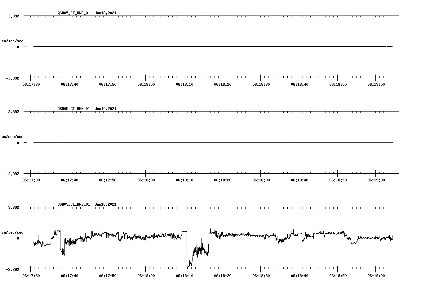
Task: Select 06:18:00 time label under HNN plot
Action: point(146,180)
